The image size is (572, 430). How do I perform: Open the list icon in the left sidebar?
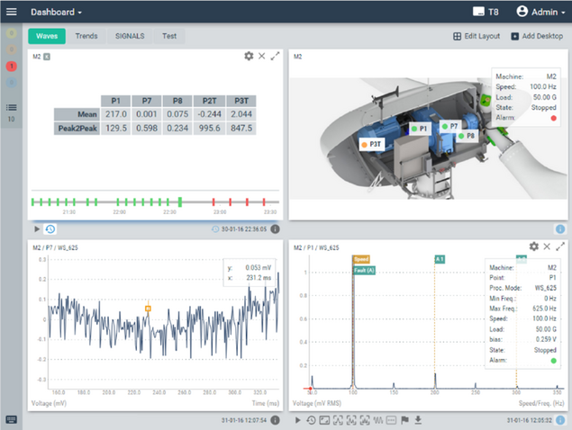pyautogui.click(x=12, y=107)
